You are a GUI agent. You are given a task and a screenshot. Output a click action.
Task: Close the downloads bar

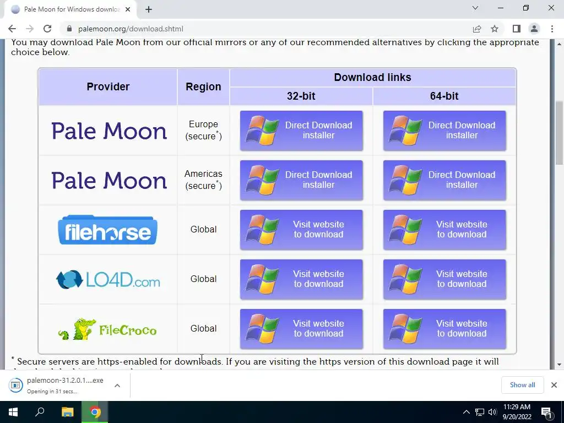[554, 385]
